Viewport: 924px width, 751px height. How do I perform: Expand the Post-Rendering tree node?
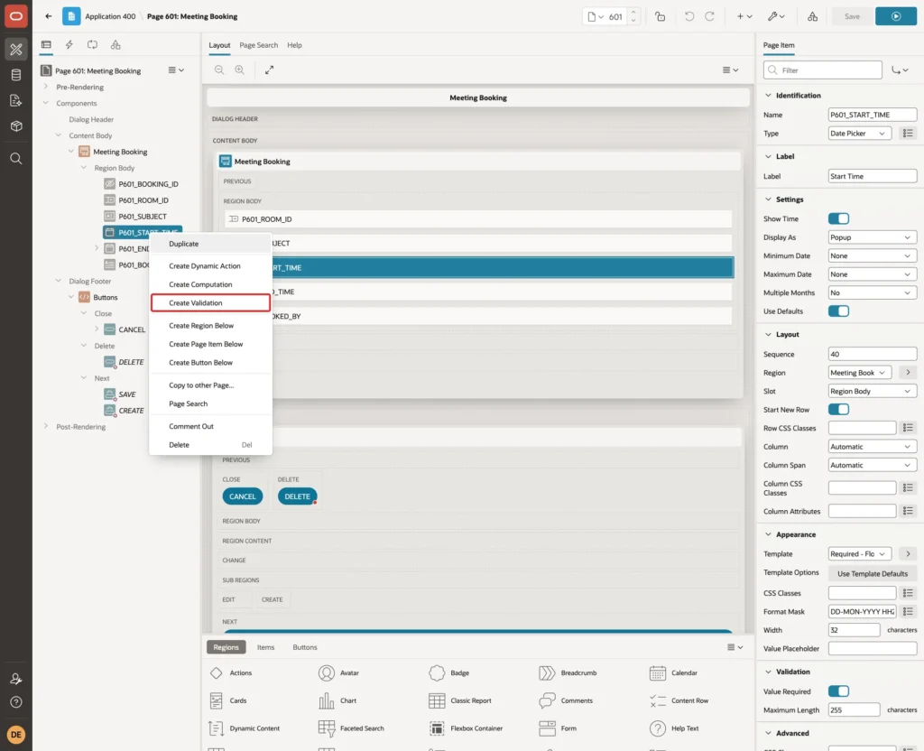(x=46, y=426)
